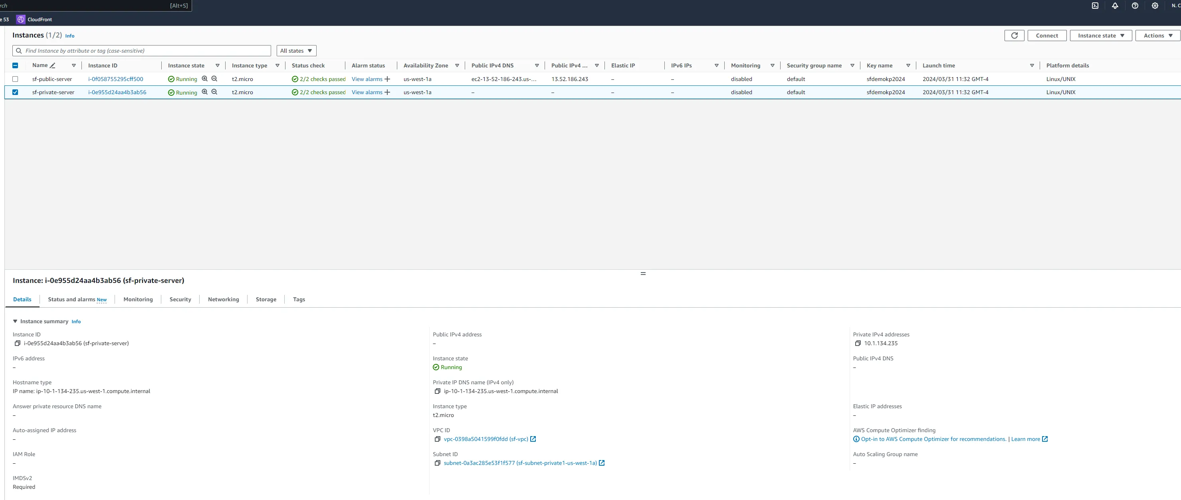The image size is (1181, 500).
Task: Switch to Monitoring tab
Action: [x=138, y=299]
